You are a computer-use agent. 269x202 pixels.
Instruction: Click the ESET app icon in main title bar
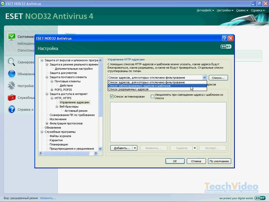[x=3, y=3]
